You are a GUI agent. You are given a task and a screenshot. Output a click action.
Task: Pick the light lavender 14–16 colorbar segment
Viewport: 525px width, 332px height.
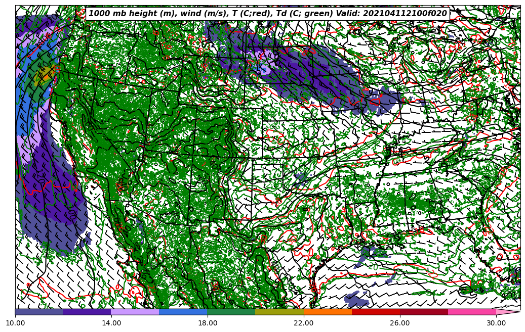click(135, 312)
